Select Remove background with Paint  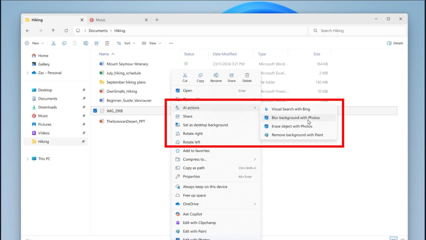[x=299, y=135]
